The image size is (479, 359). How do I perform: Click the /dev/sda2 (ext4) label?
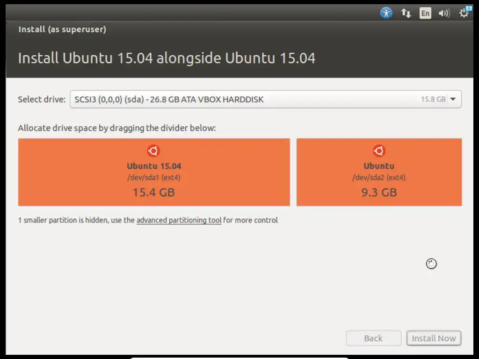pyautogui.click(x=379, y=177)
